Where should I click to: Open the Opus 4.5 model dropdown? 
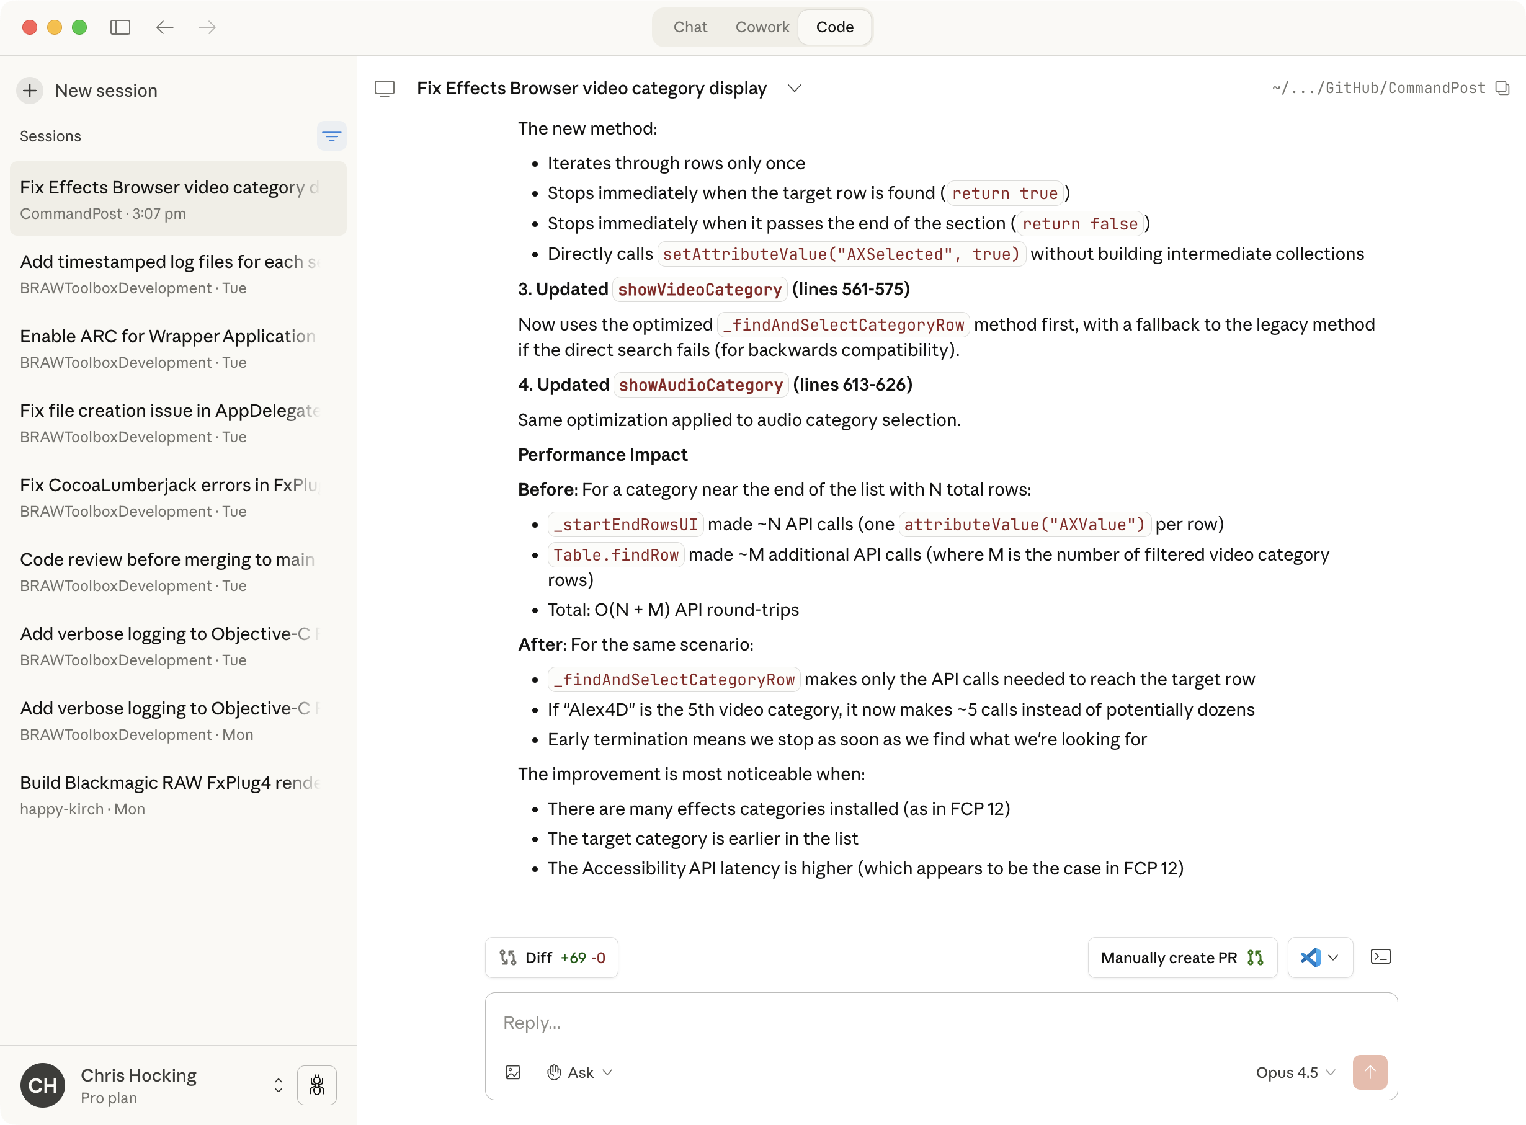pos(1295,1072)
